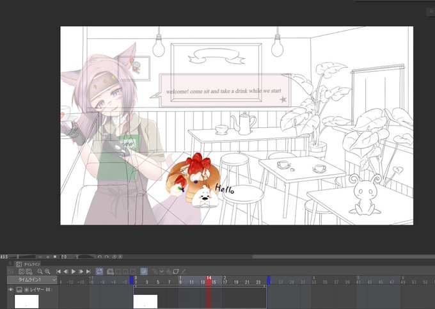Screen dimensions: 435x309
Task: Select the タイムライン palette tab
Action: tap(29, 264)
